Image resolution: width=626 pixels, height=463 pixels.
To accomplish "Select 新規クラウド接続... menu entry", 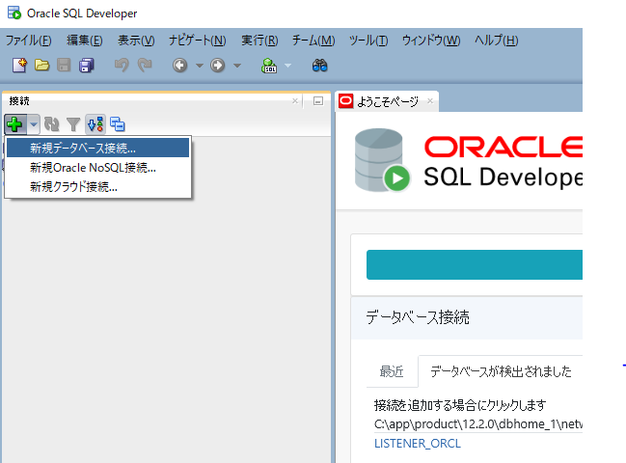I will point(97,186).
